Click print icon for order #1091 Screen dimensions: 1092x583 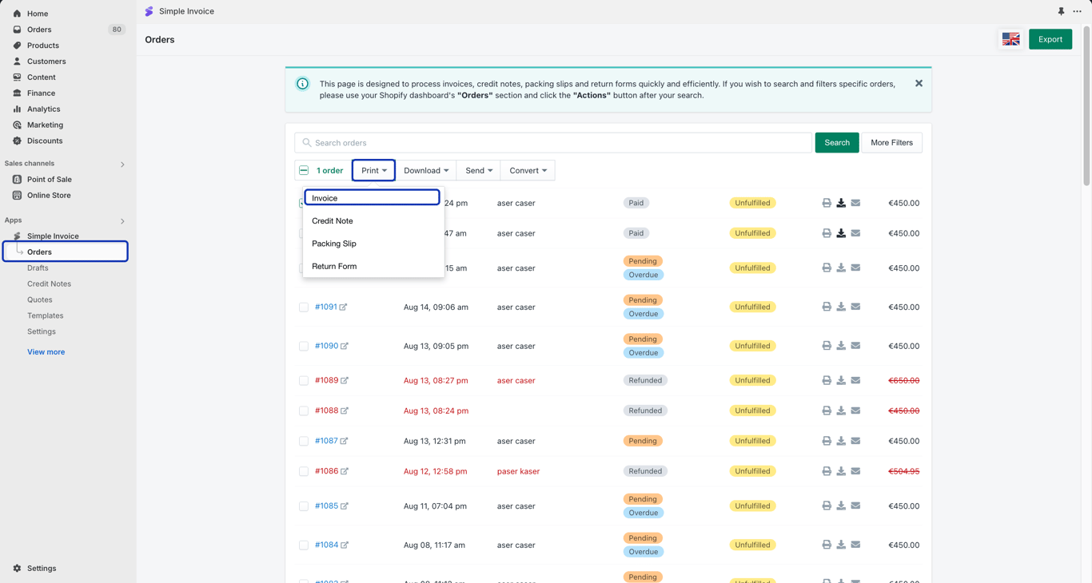[x=827, y=307]
